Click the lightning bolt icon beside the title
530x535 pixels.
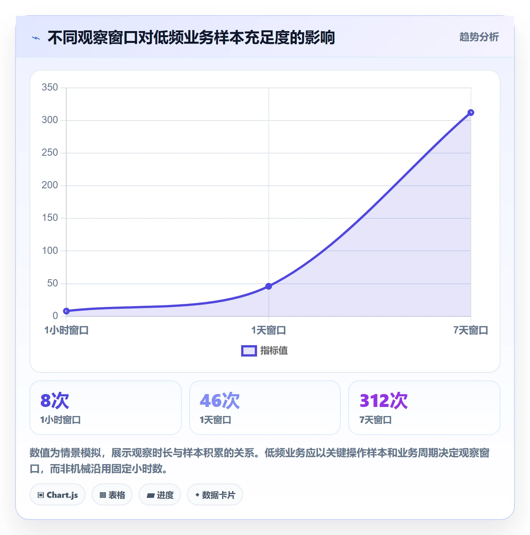pos(36,38)
